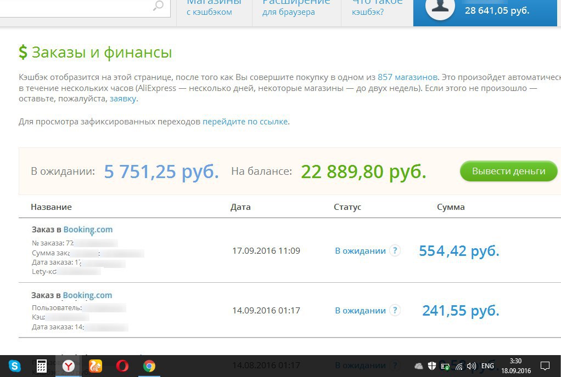561x377 pixels.
Task: Click the 28 641,05 руб. account balance
Action: coord(497,11)
